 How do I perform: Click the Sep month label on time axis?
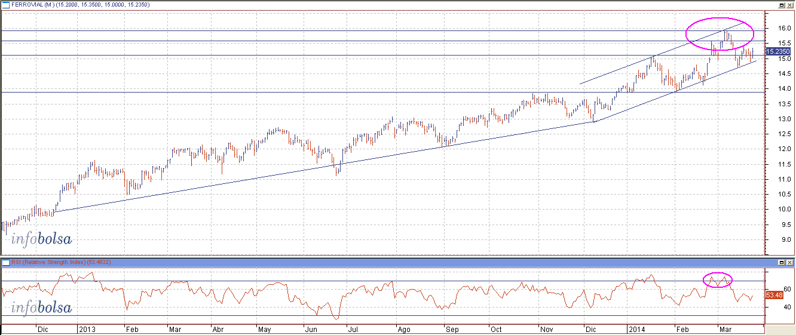(452, 329)
